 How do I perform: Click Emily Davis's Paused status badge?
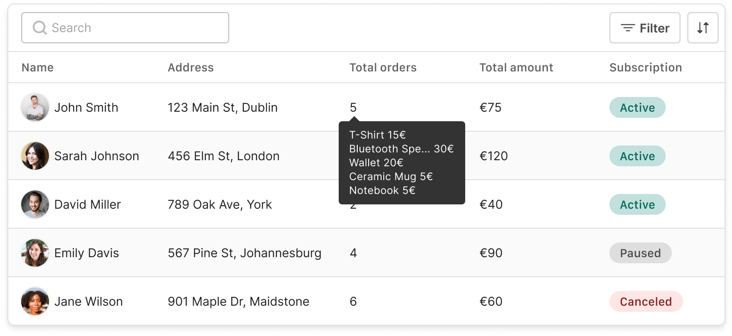[640, 253]
